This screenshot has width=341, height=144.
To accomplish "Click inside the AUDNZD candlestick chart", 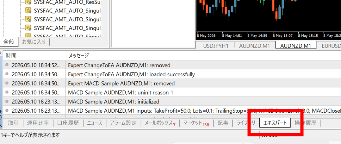I will (x=269, y=15).
